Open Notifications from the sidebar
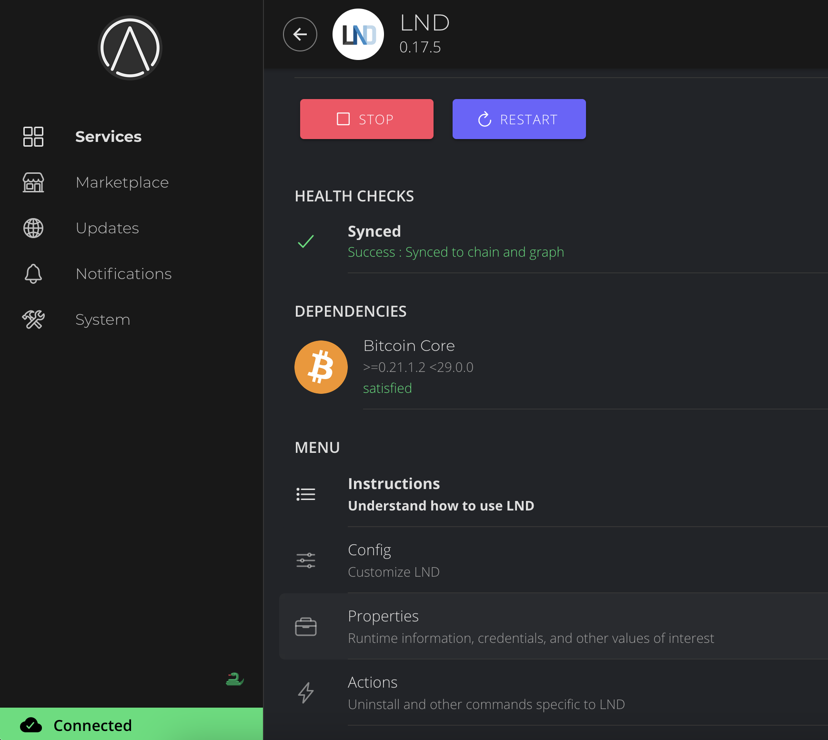 coord(123,274)
